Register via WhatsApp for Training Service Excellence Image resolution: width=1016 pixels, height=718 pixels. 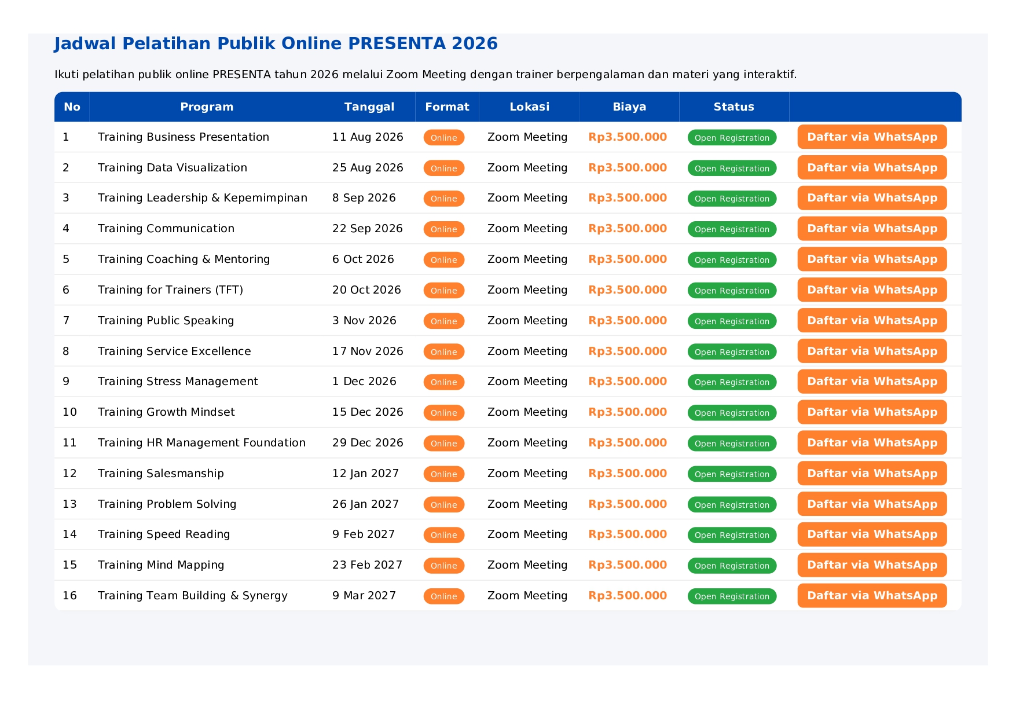872,351
